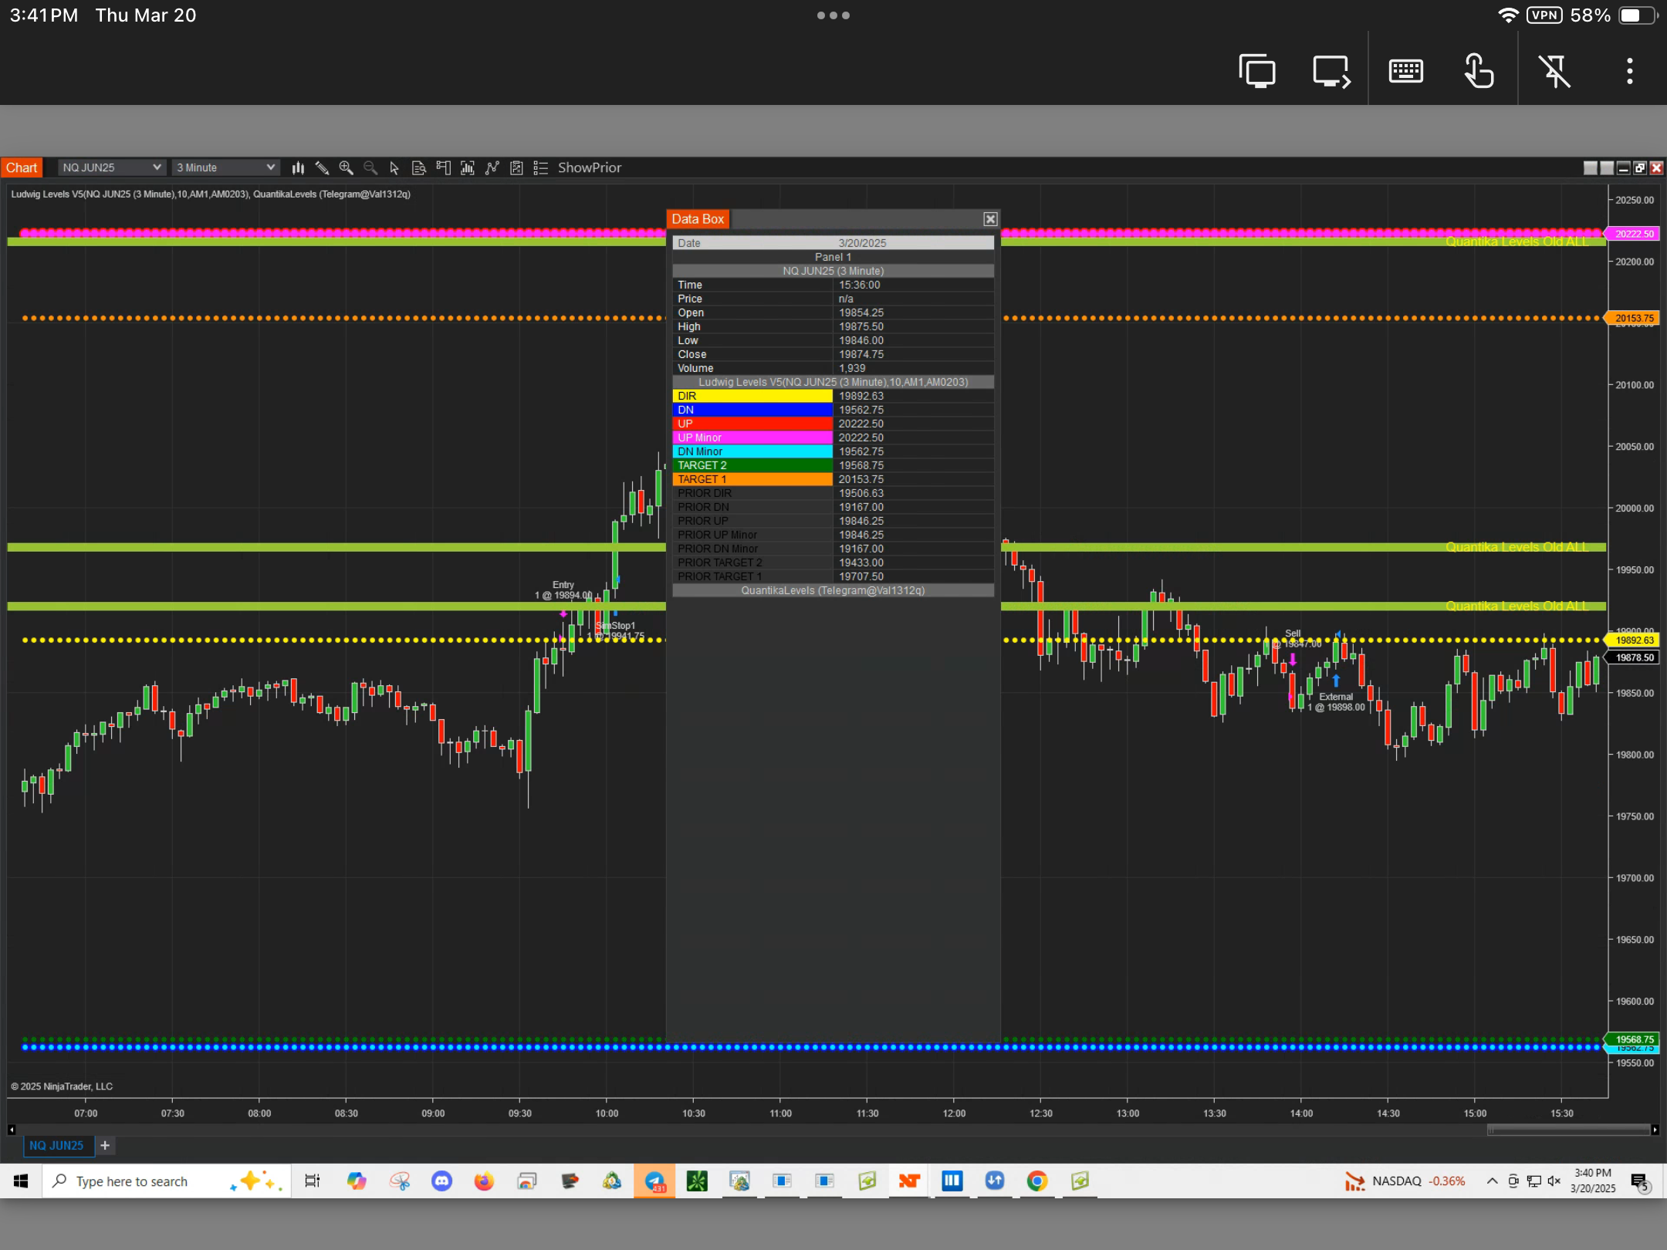
Task: Click the 19878.50 current price marker
Action: coord(1633,657)
